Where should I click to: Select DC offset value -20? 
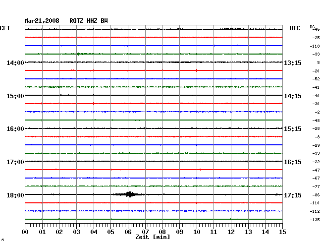pyautogui.click(x=316, y=71)
